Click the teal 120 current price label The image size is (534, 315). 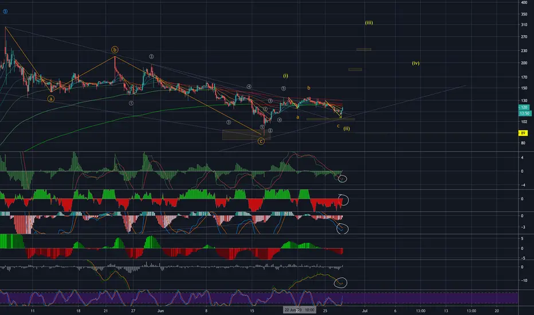[524, 107]
